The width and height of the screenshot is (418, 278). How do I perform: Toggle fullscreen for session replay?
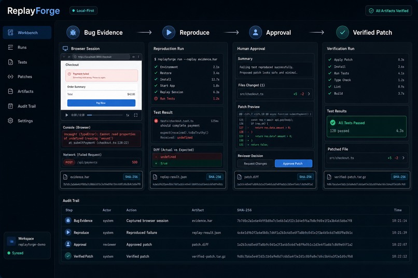(136, 115)
